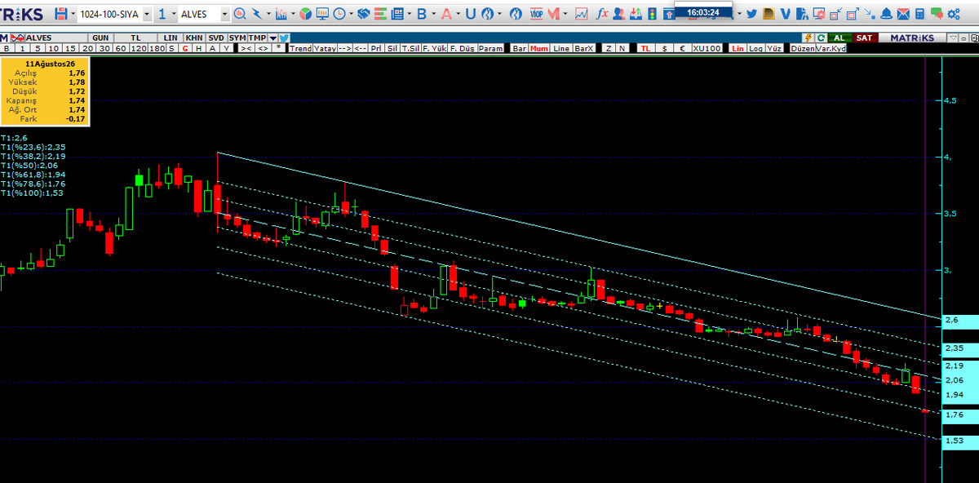Open the SVD tab in chart header
Screen dimensions: 979x483
(216, 38)
